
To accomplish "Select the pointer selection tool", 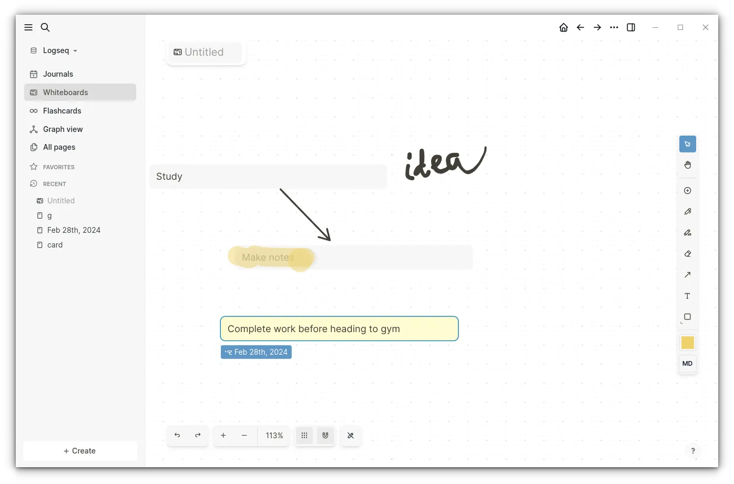I will point(688,144).
